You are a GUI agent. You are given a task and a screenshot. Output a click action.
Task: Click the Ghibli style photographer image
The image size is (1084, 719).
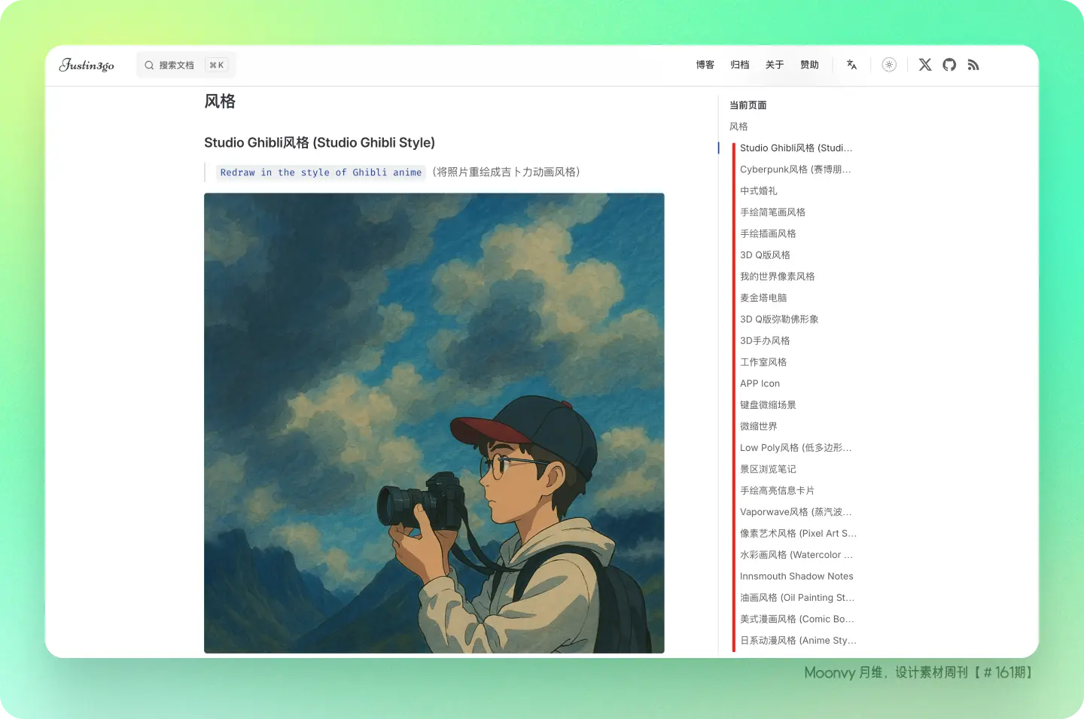(434, 422)
